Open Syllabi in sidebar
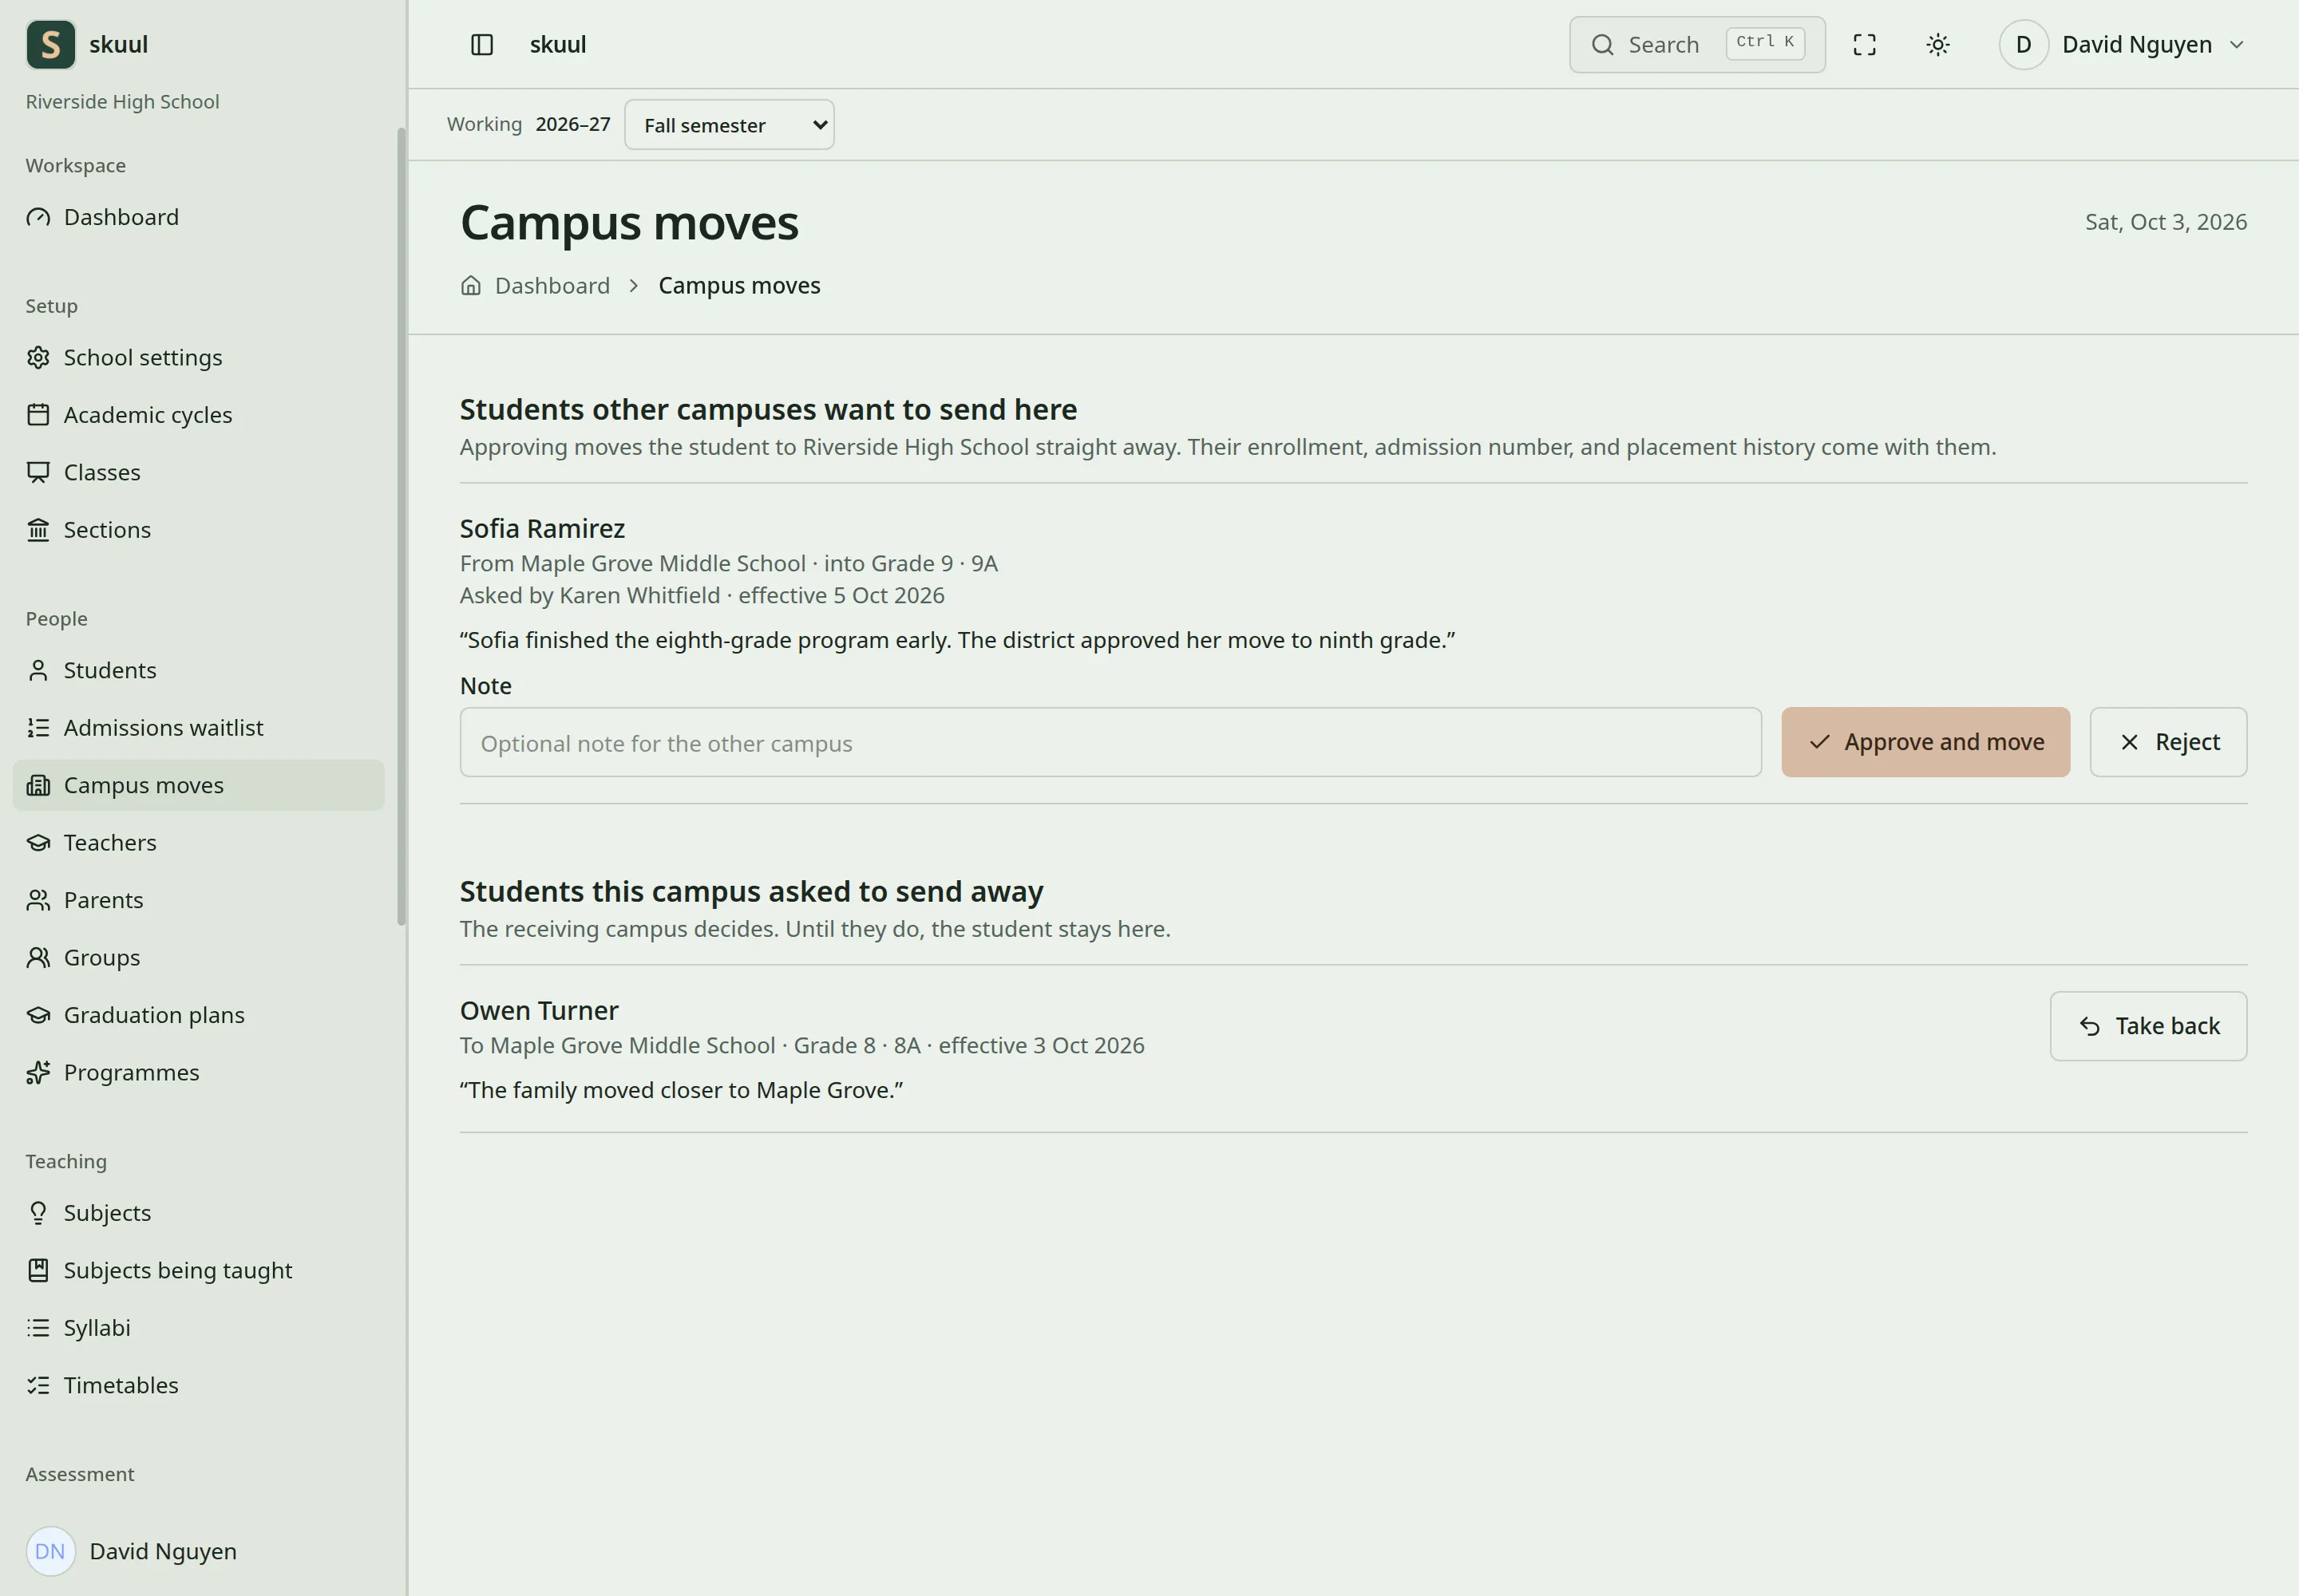The height and width of the screenshot is (1596, 2299). pos(198,1328)
